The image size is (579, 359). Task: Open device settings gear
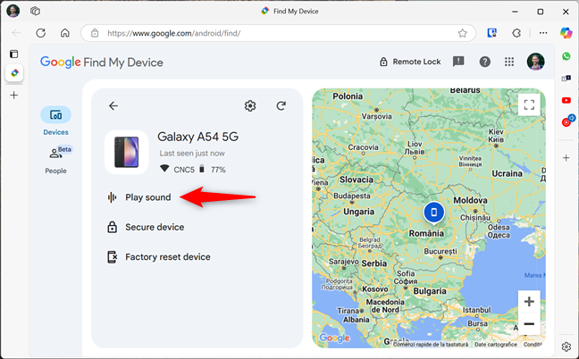coord(250,106)
